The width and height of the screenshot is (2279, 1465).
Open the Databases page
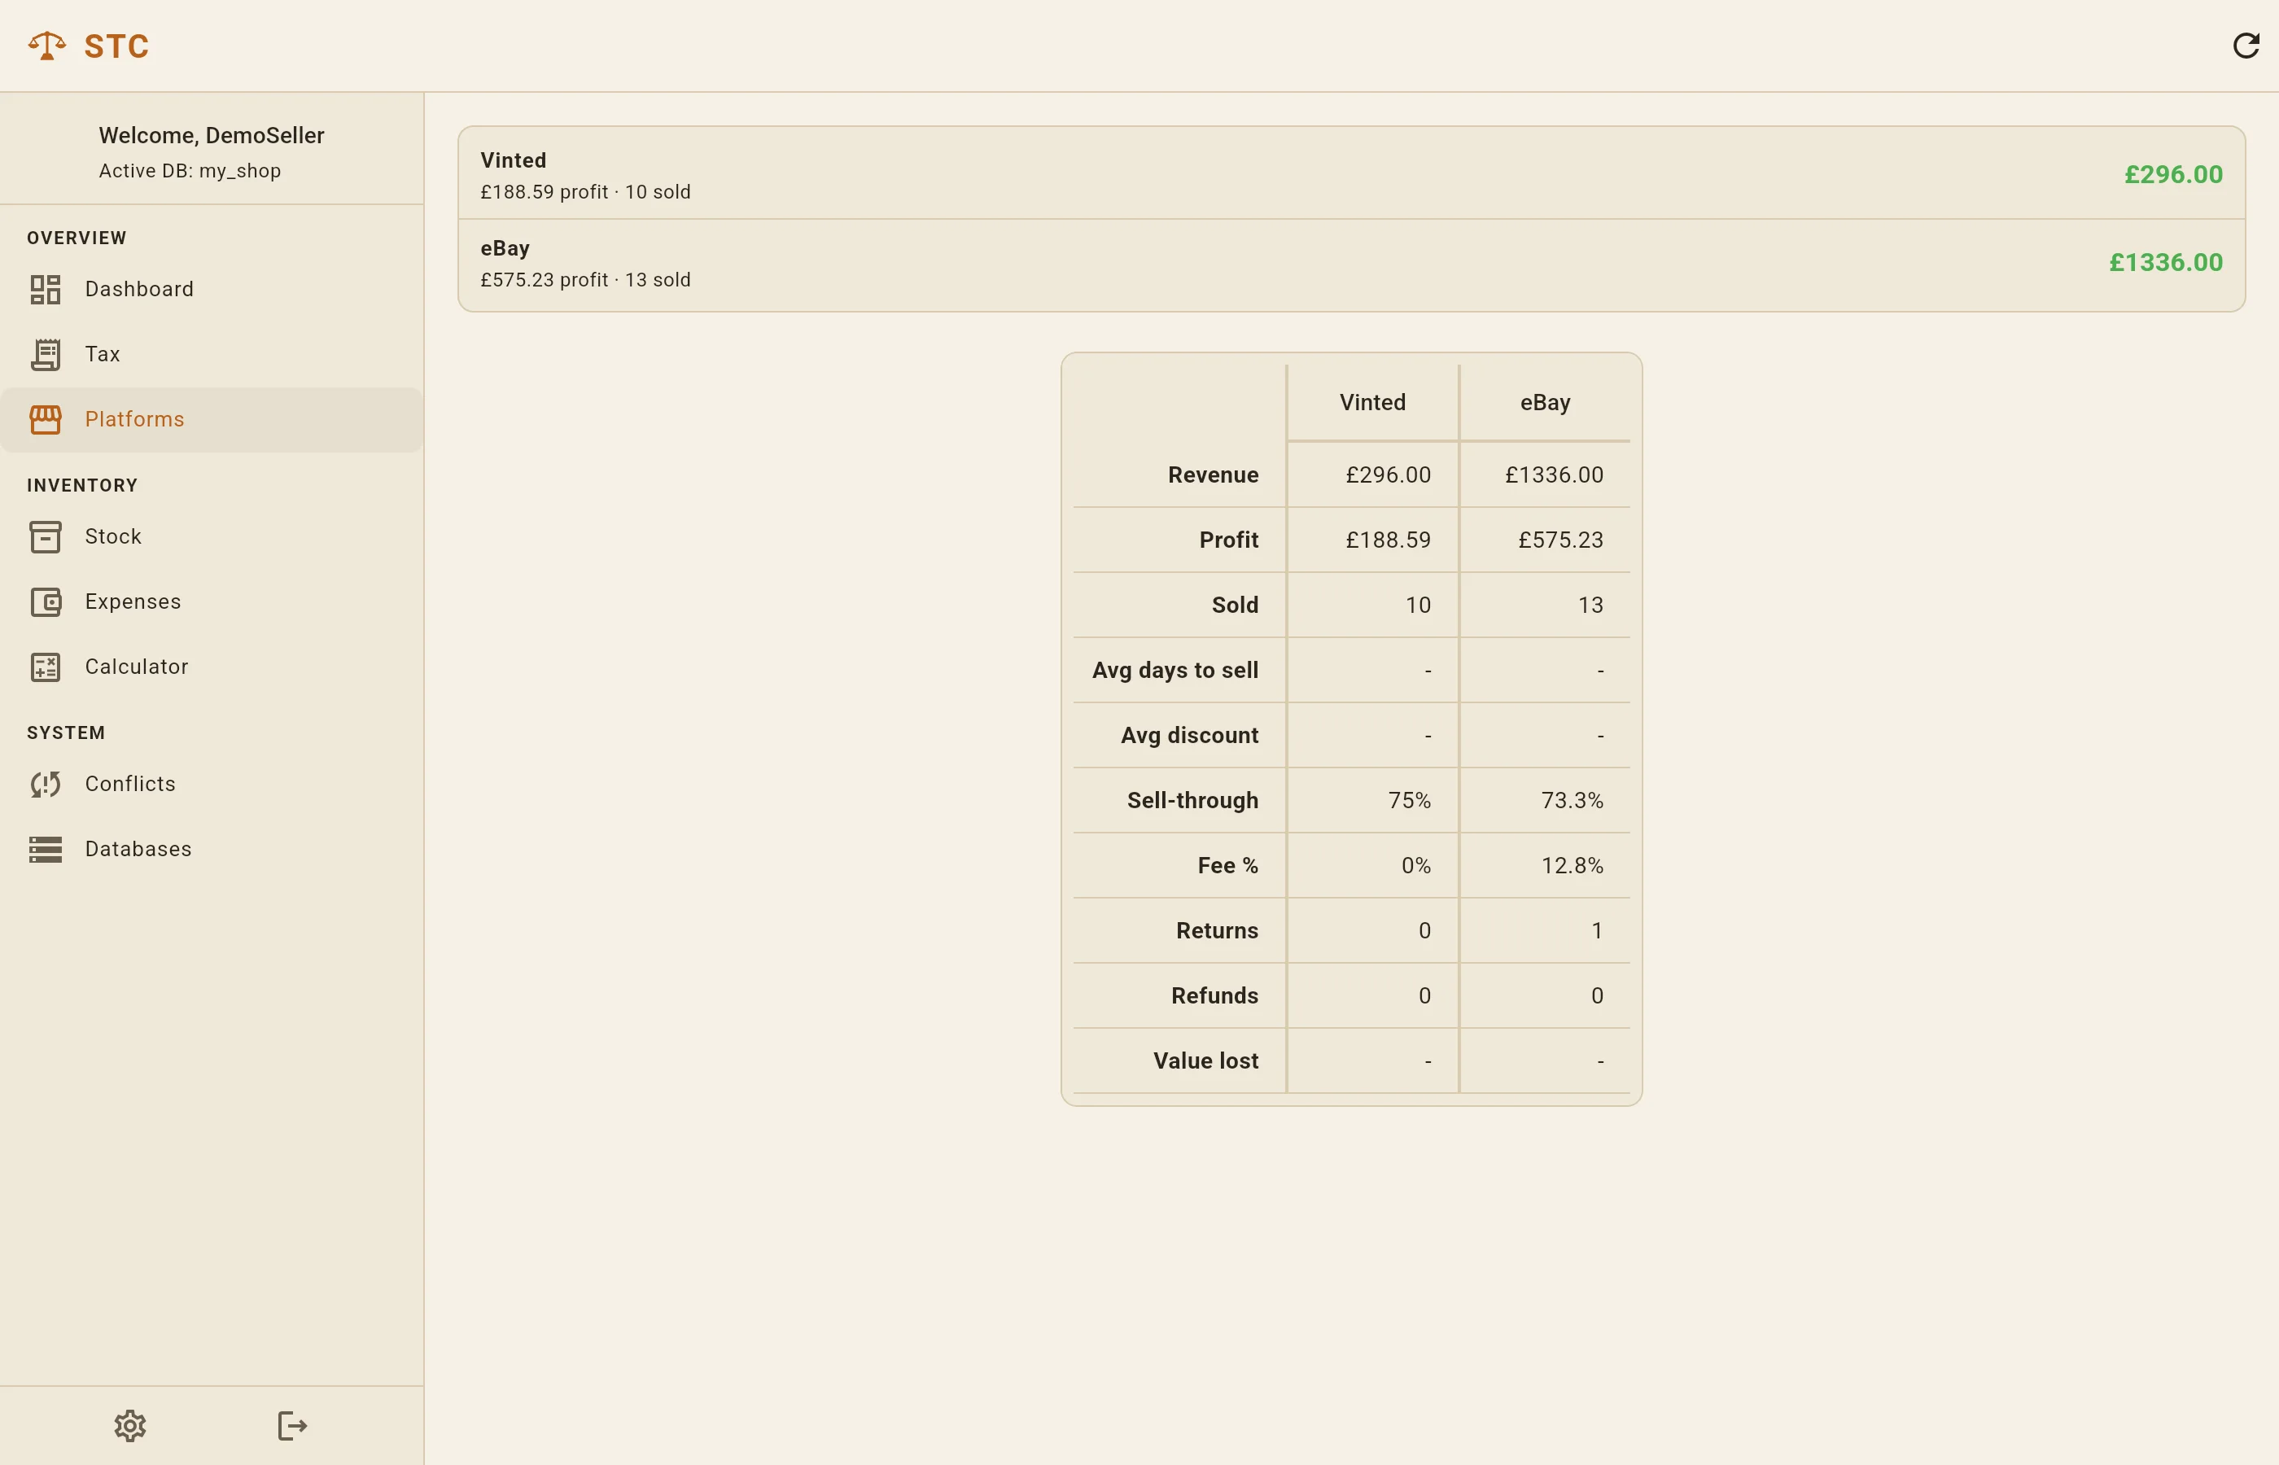tap(212, 849)
